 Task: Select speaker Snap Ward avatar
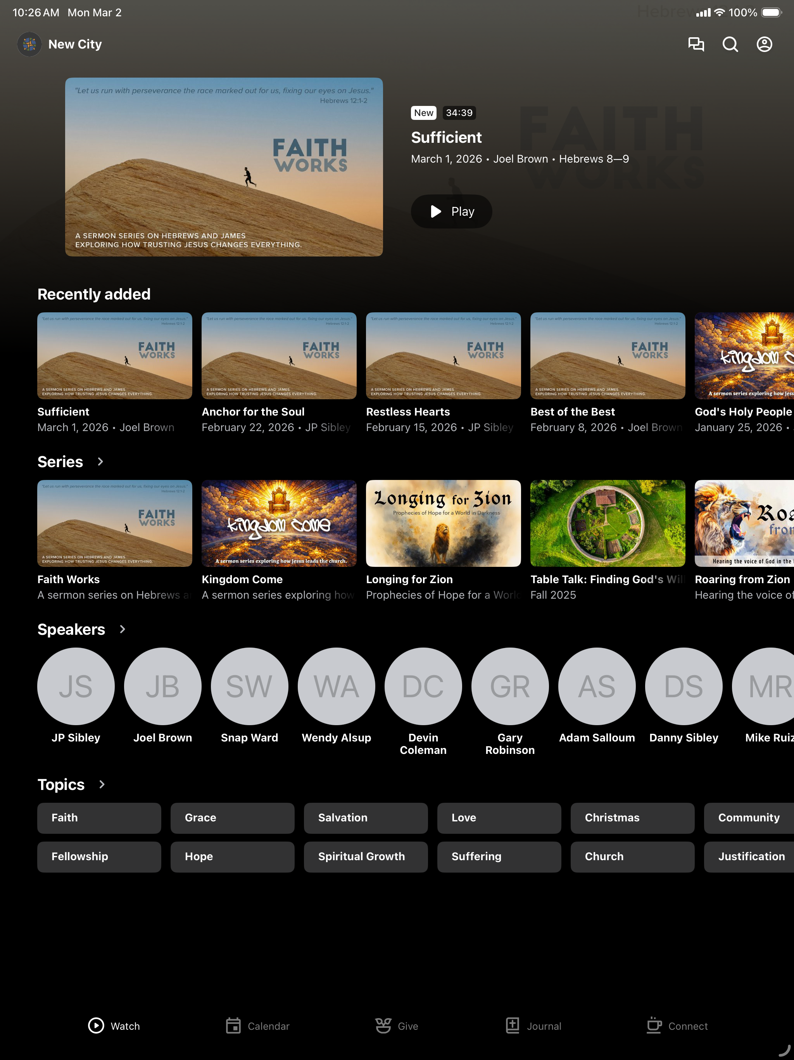pyautogui.click(x=250, y=686)
